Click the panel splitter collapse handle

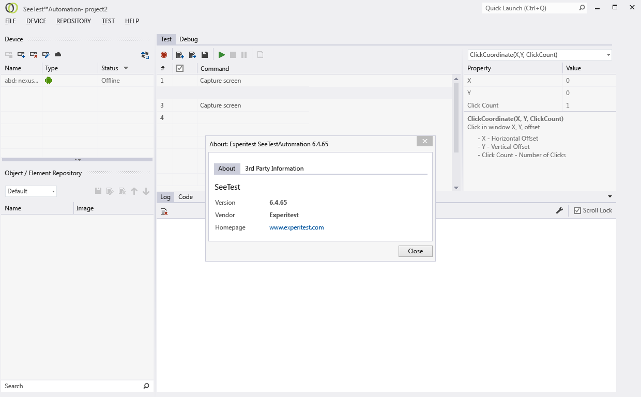[x=78, y=160]
